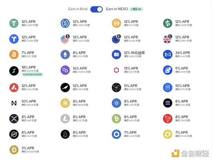Choose the Polygon MATIC icon
Image resolution: width=213 pixels, height=161 pixels.
point(65,70)
